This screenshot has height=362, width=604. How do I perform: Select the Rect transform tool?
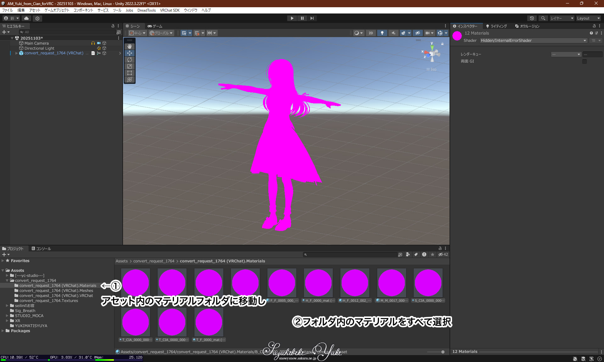(x=130, y=73)
